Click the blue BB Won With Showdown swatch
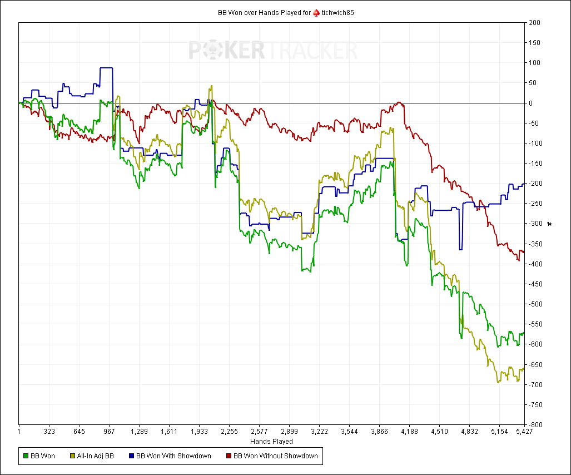 131,456
